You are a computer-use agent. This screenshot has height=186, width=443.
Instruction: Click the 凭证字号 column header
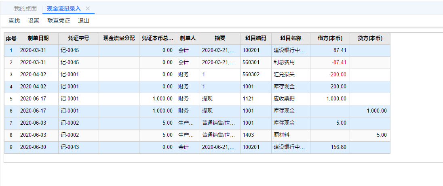[x=78, y=39]
